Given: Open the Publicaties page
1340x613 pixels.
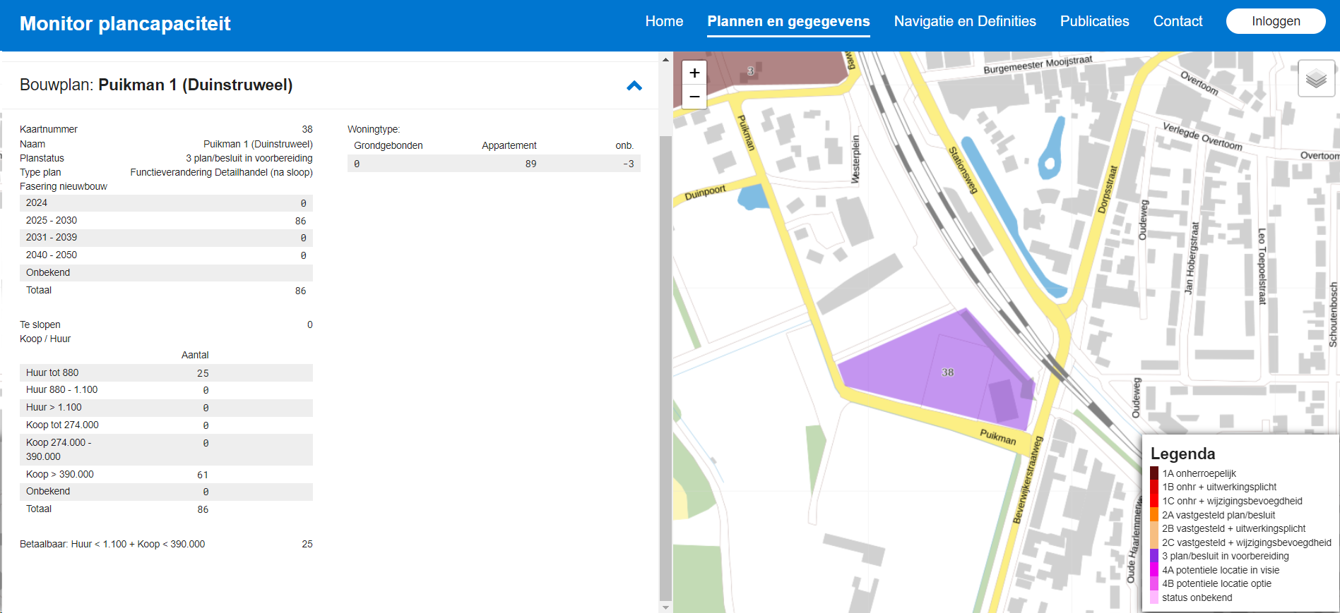Looking at the screenshot, I should click(x=1094, y=21).
